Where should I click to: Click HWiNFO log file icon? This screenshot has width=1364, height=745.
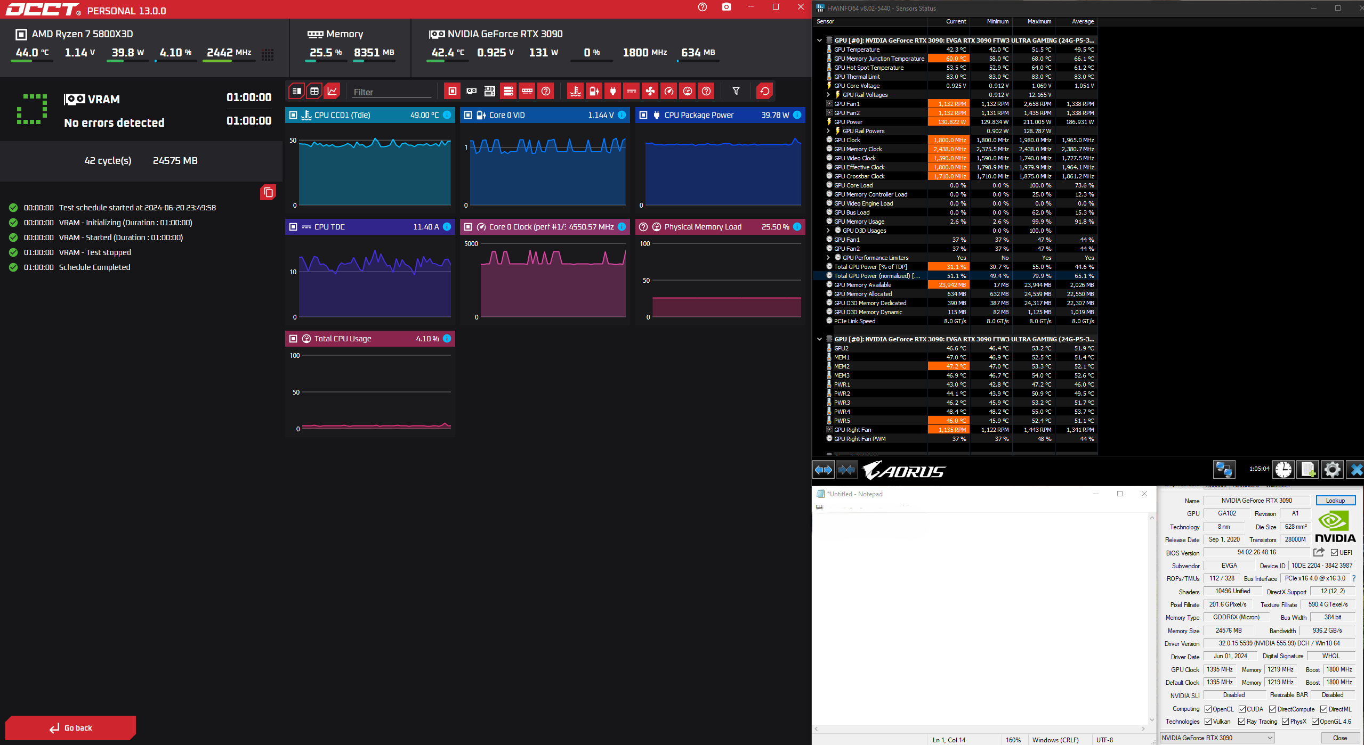tap(1307, 469)
